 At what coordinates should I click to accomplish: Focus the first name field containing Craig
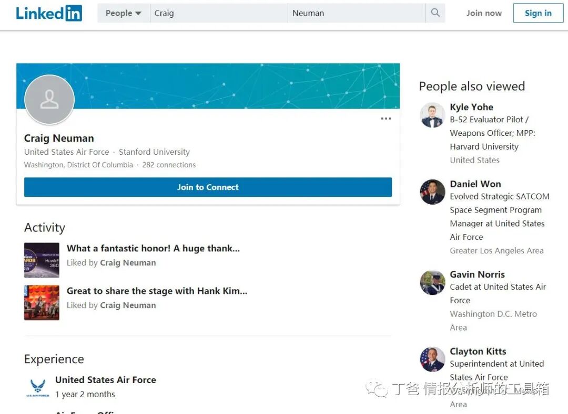pyautogui.click(x=219, y=13)
